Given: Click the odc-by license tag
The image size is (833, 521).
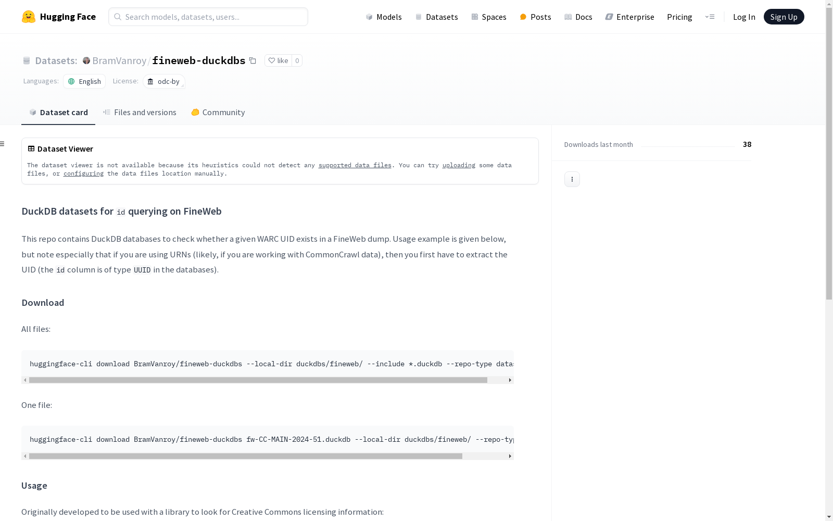Looking at the screenshot, I should 164,81.
